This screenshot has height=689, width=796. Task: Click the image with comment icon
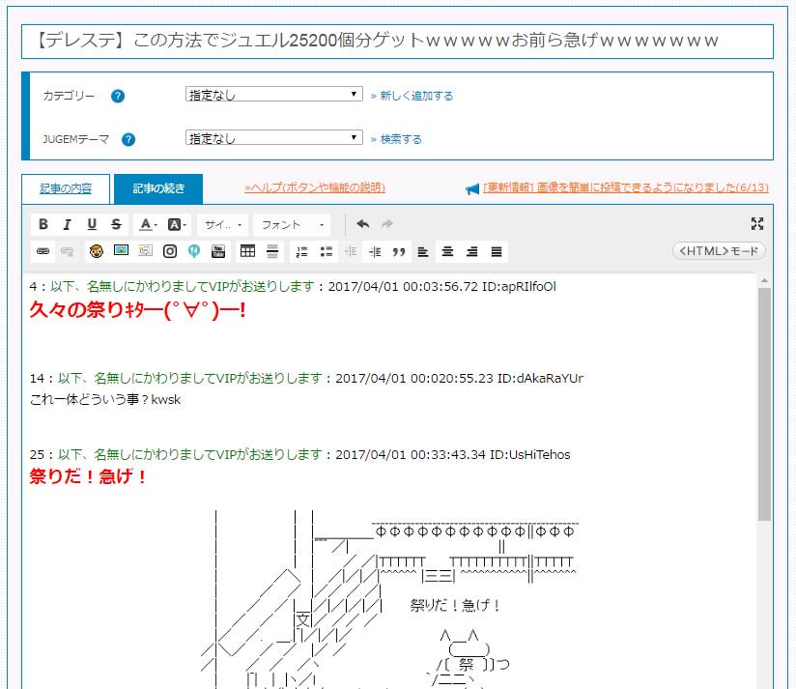coord(145,250)
